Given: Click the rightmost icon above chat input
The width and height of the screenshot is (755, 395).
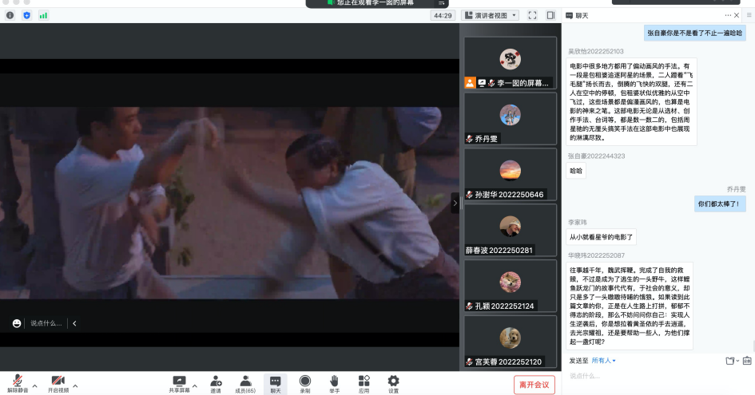Looking at the screenshot, I should tap(747, 361).
